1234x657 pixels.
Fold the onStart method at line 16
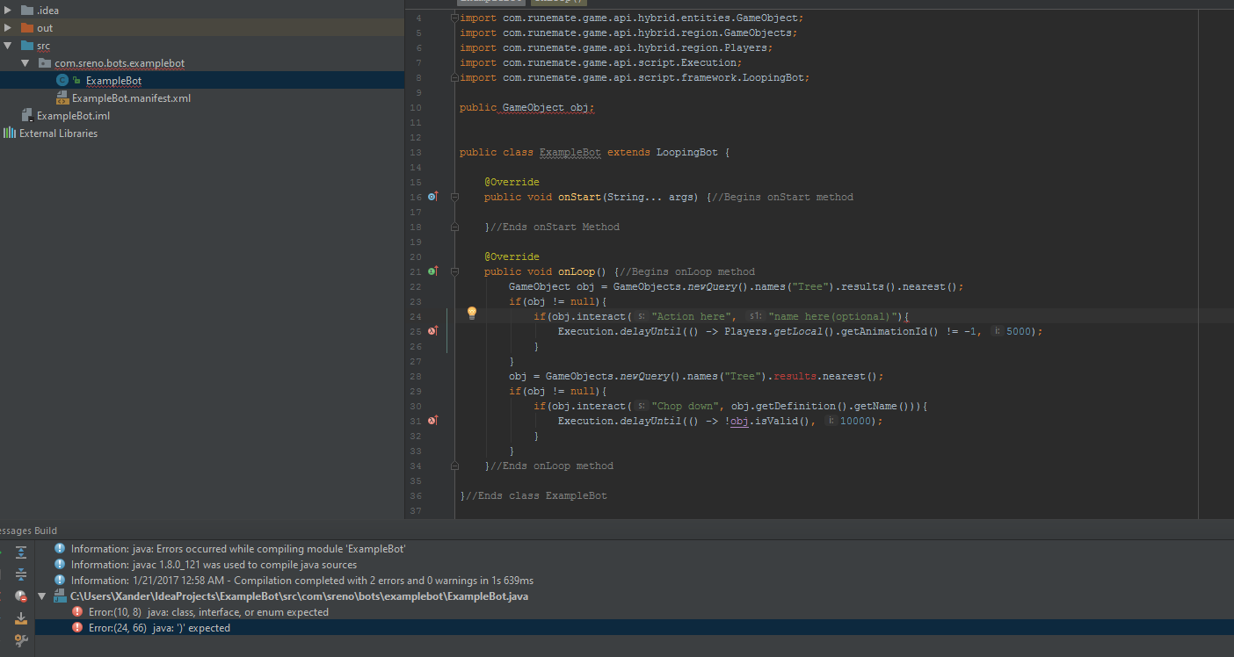(x=454, y=197)
